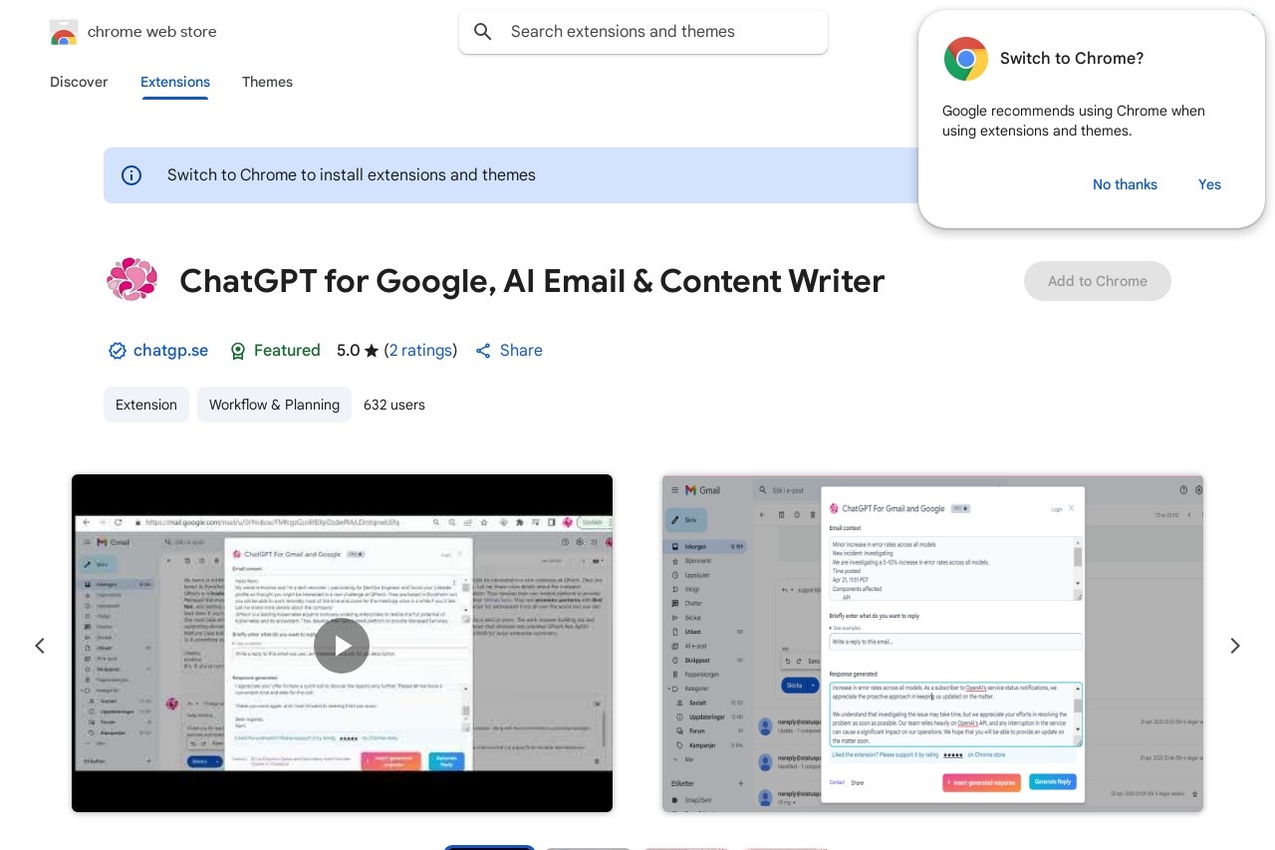Click the Switch to Chrome? popup heading

[x=1072, y=59]
